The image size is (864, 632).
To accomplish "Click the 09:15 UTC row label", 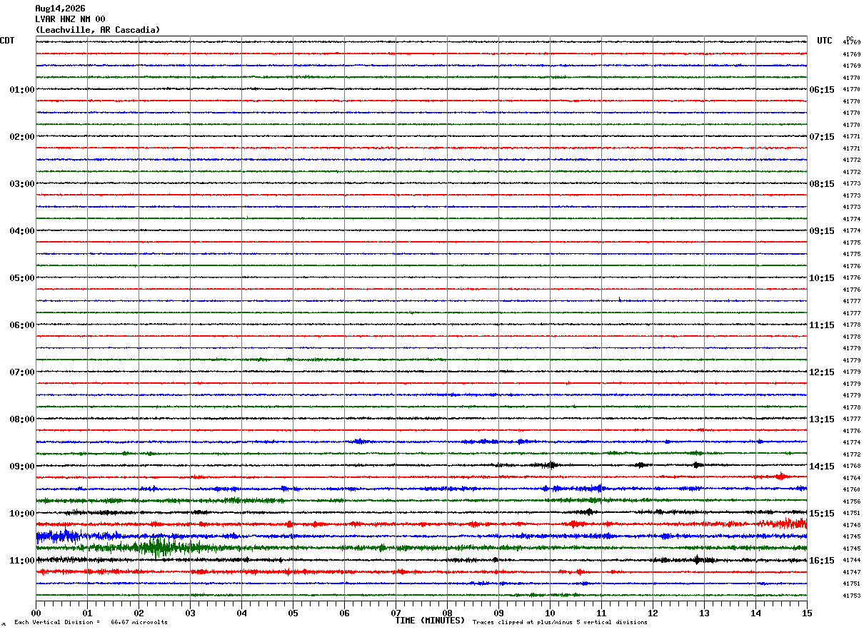I will point(822,231).
